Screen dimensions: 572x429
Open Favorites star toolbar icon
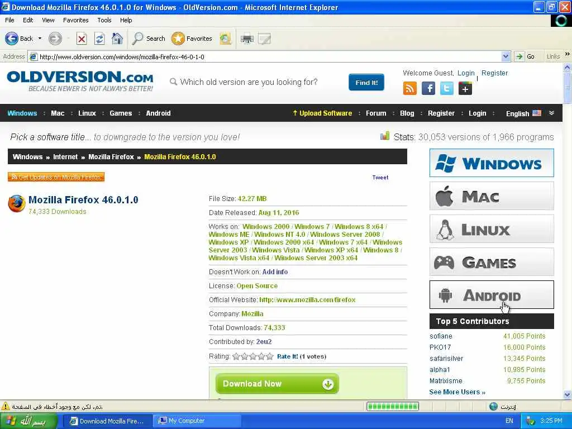coord(178,39)
